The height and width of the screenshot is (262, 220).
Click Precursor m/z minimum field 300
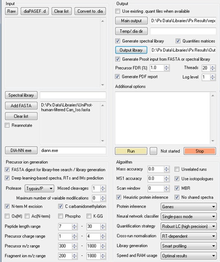pos(65,246)
